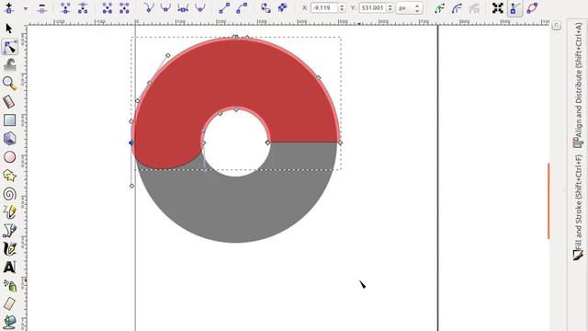Open Align and Distribute docked tab
Screen dimensions: 588x331
click(578, 86)
